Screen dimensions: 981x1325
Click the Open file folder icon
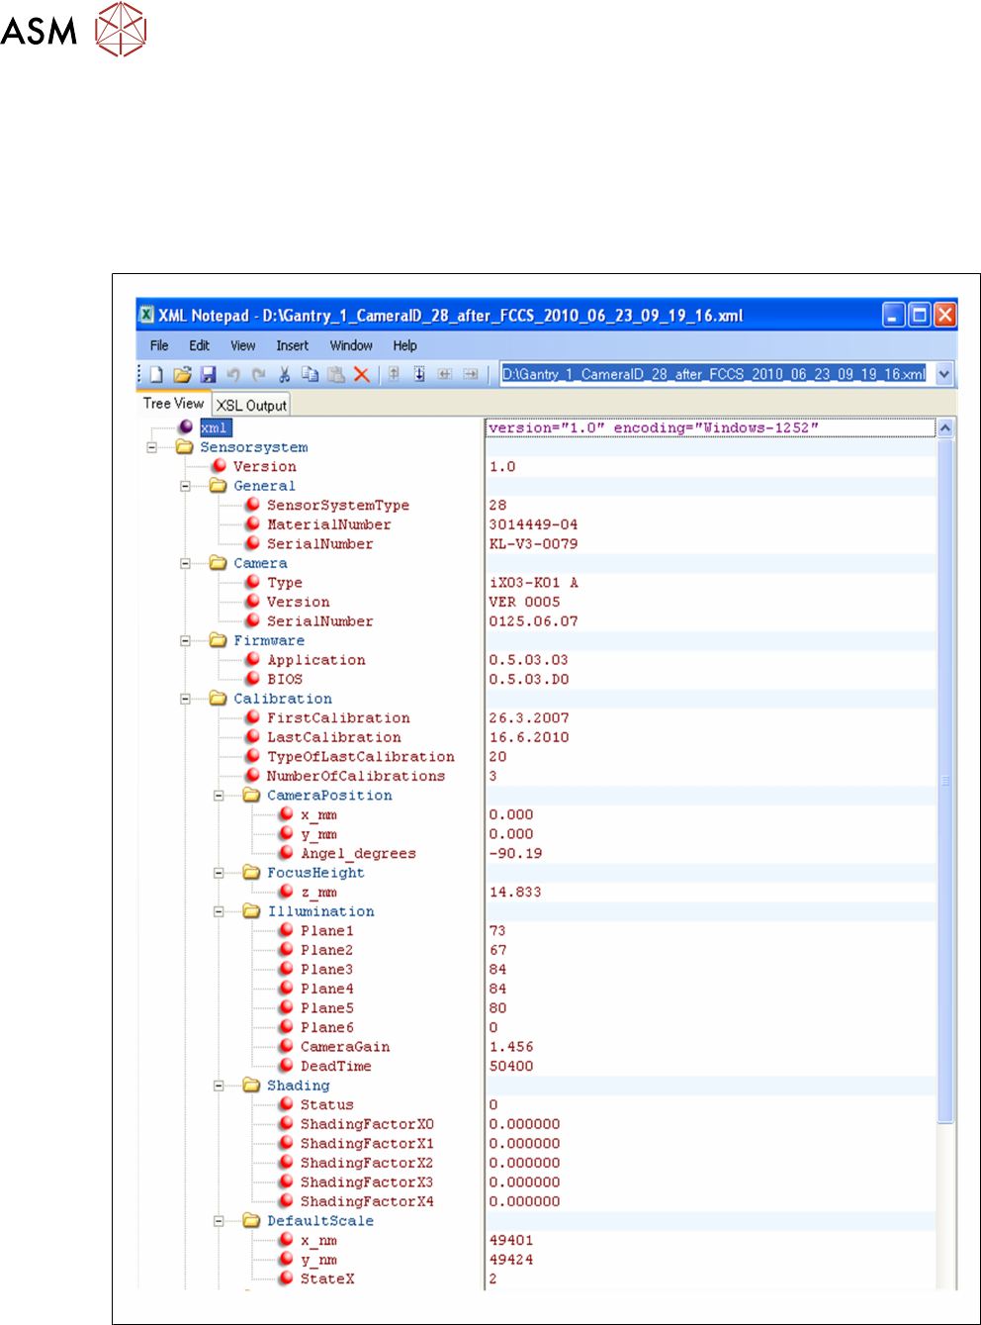182,374
